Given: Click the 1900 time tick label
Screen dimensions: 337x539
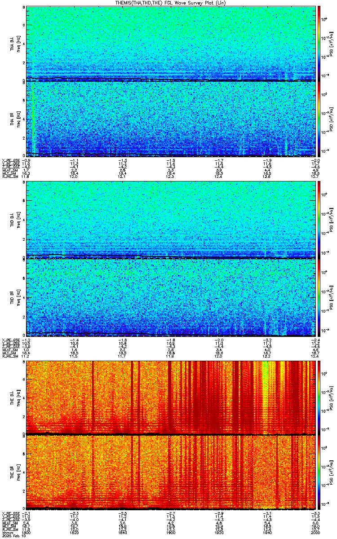Looking at the screenshot, I should [170, 533].
